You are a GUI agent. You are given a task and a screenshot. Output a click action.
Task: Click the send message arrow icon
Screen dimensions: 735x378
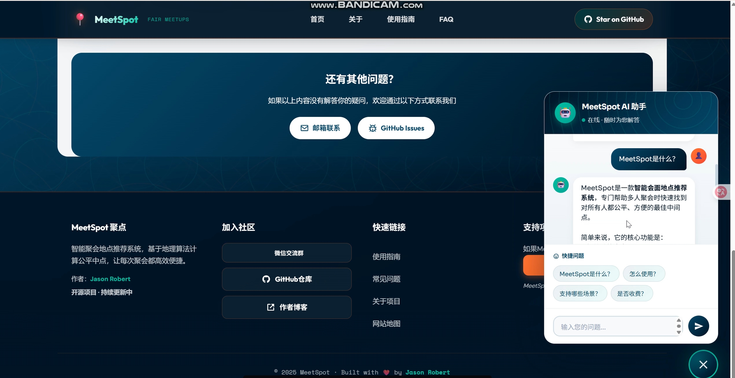698,326
